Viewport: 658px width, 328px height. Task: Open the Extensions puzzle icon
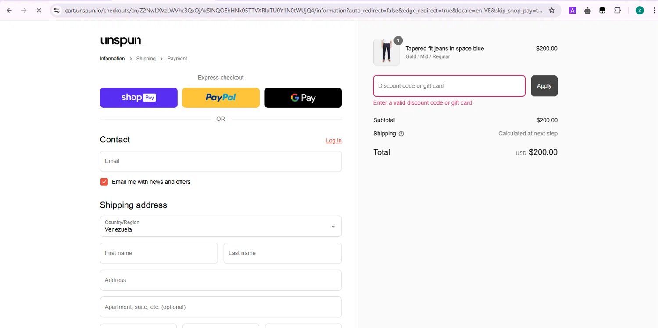tap(618, 11)
